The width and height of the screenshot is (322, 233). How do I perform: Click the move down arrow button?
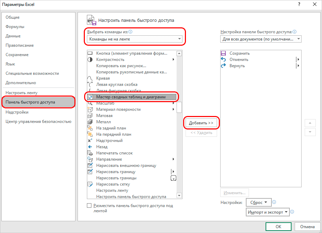[x=310, y=132]
